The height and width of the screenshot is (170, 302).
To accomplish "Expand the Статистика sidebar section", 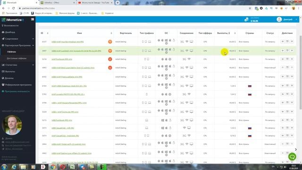I will (18, 65).
